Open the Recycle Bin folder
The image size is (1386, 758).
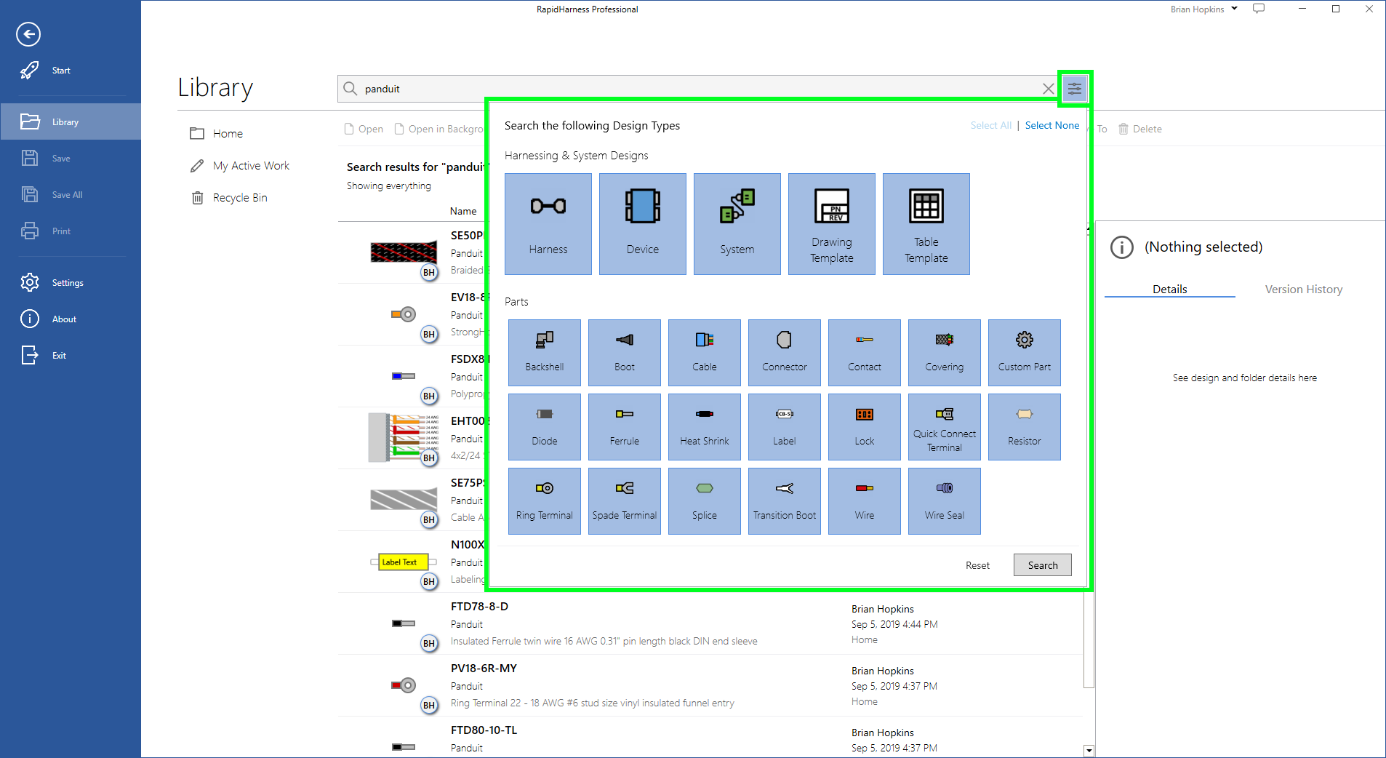tap(229, 198)
